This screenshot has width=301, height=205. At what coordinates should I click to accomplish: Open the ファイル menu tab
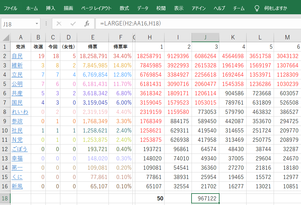click(x=10, y=8)
